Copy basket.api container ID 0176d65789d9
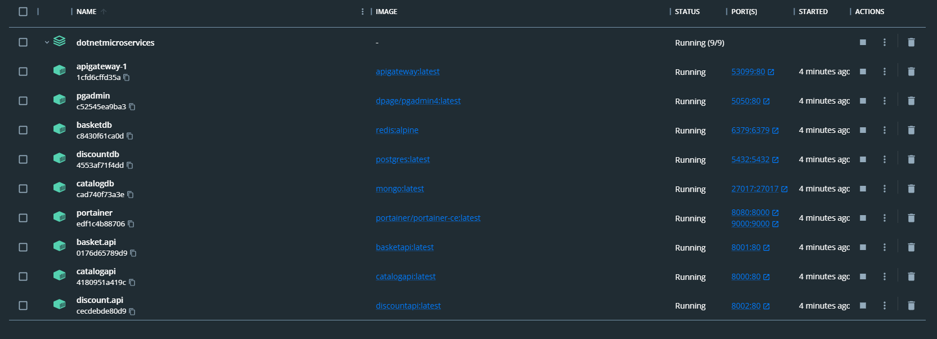The image size is (937, 339). (x=133, y=253)
